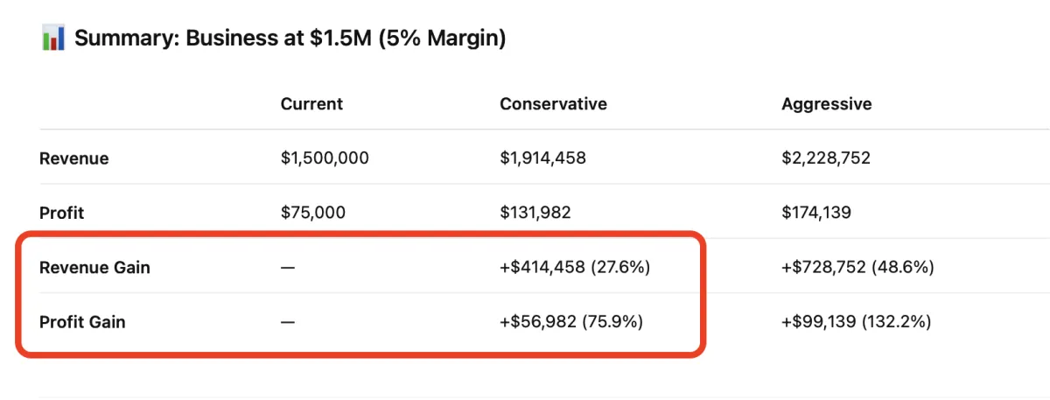
Task: Click the +$99,139 (132.2%) profit gain value
Action: [x=856, y=322]
